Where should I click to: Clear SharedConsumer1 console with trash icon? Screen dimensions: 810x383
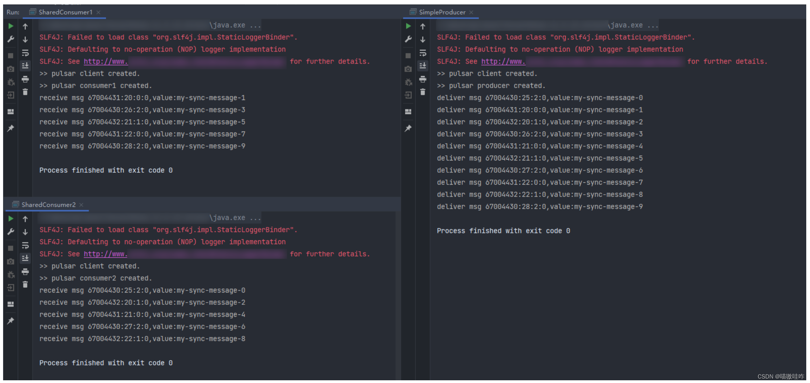pyautogui.click(x=25, y=92)
